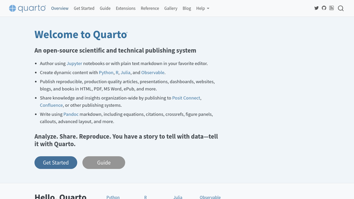
Task: Click the Quarto logo
Action: 27,8
